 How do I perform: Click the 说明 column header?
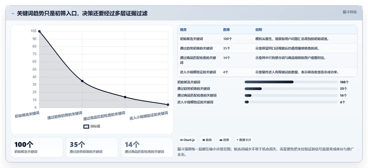tap(259, 30)
